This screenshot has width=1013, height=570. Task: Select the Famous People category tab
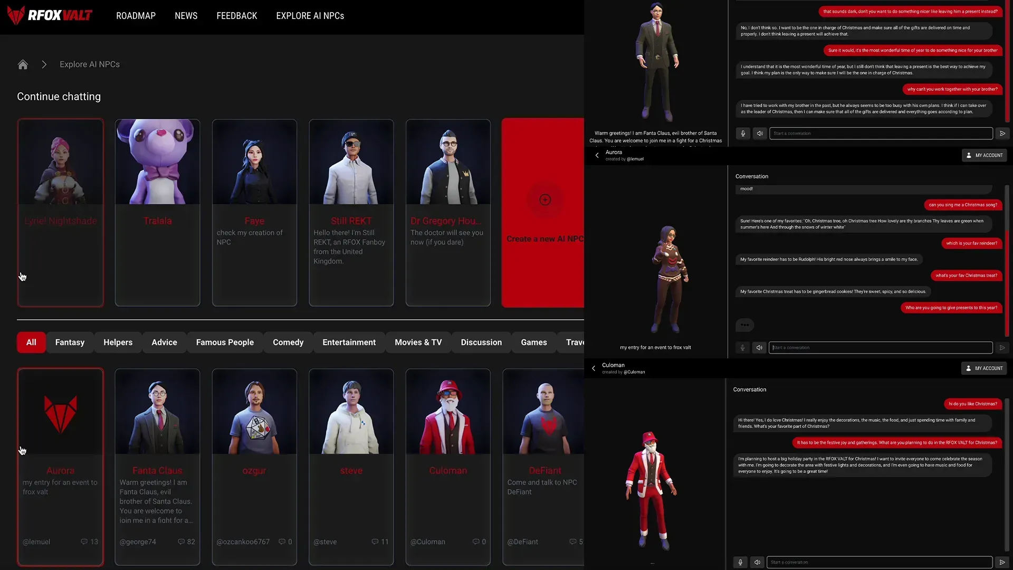tap(225, 342)
